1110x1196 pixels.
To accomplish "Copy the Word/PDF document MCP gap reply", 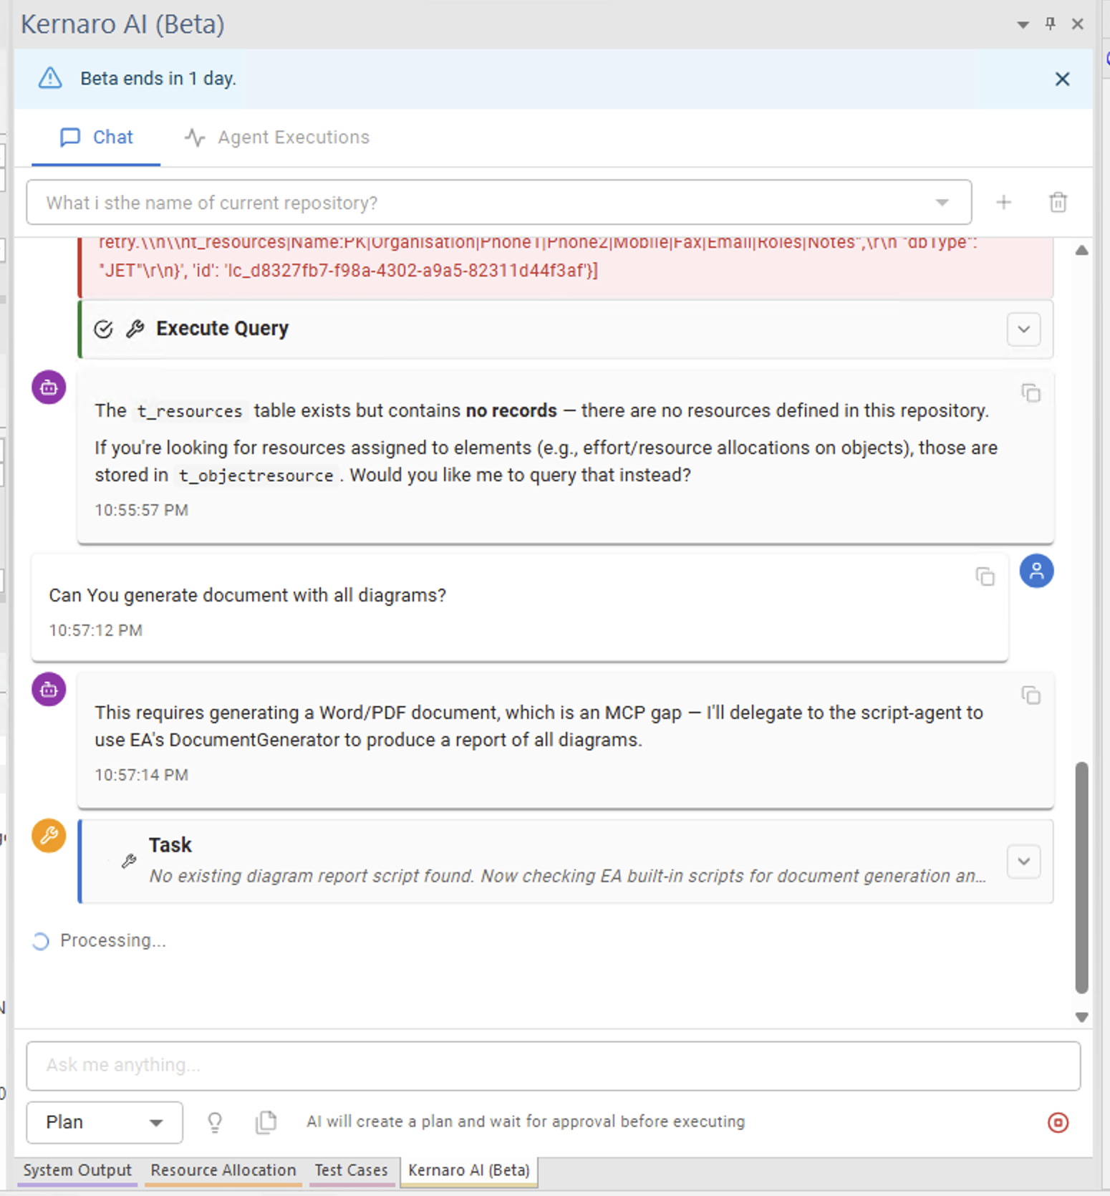I will coord(1031,695).
